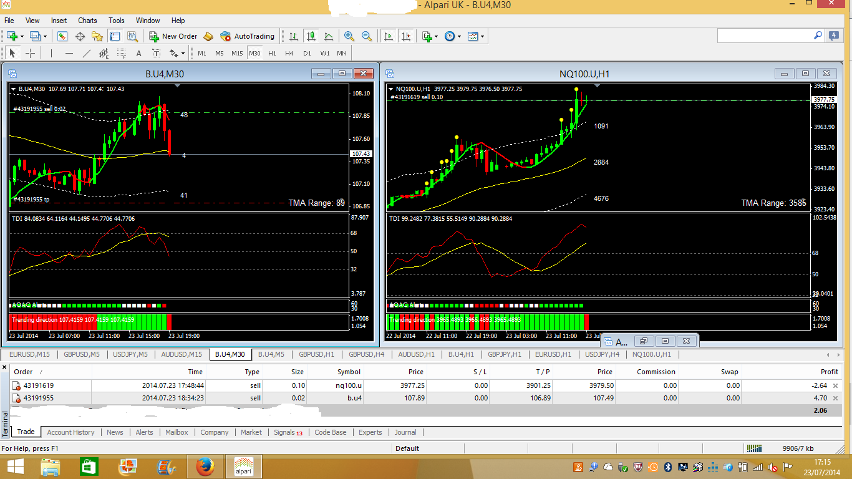Switch timeframe to D1
852x479 pixels.
tap(307, 53)
